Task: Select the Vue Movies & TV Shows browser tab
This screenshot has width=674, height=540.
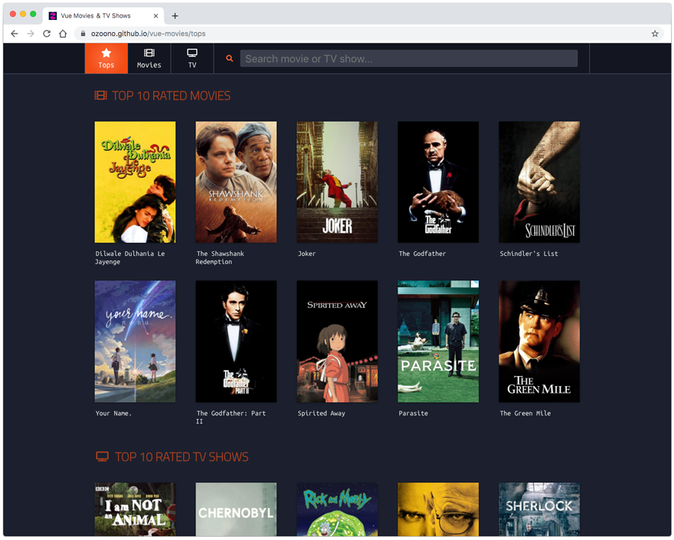Action: point(103,16)
